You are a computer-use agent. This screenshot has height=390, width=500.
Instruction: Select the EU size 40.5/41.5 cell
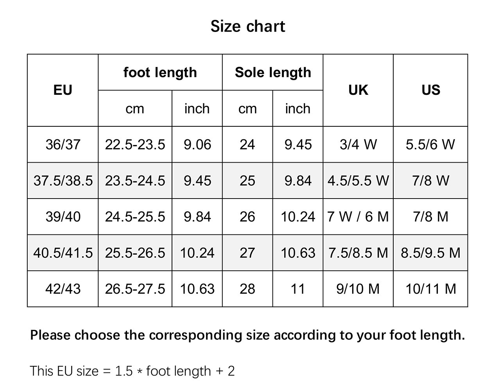(63, 253)
